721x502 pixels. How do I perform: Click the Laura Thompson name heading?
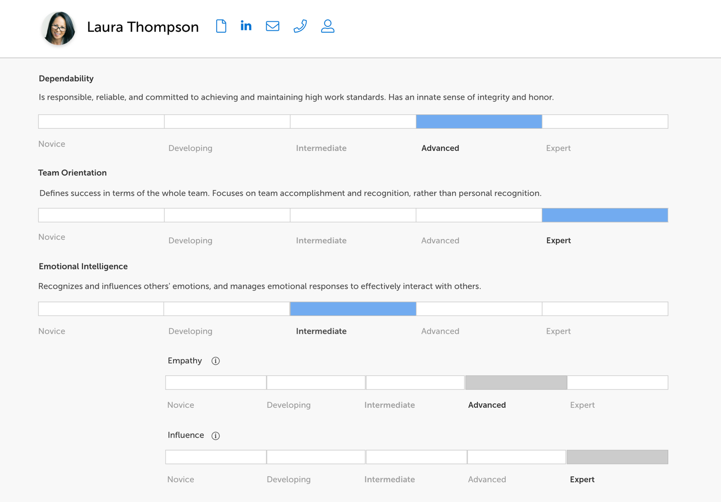143,27
